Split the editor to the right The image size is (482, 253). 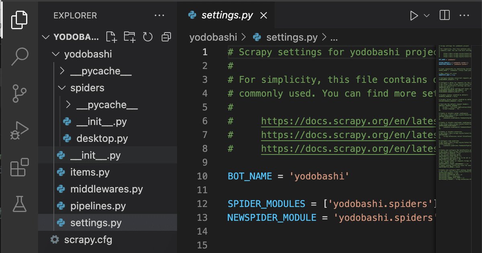tap(445, 16)
